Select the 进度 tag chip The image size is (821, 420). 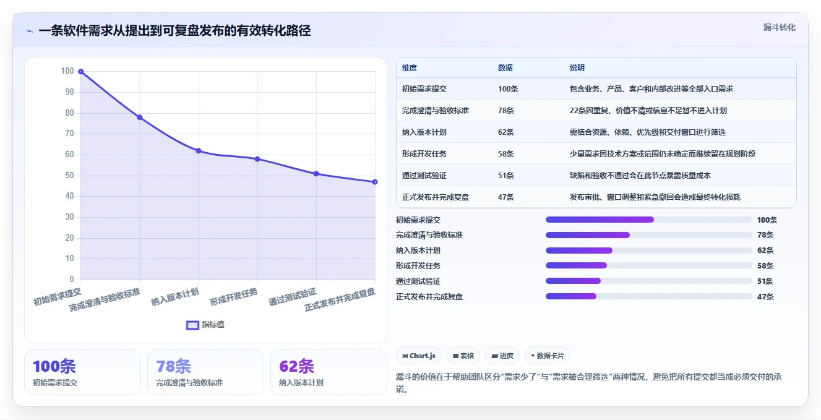pyautogui.click(x=502, y=356)
